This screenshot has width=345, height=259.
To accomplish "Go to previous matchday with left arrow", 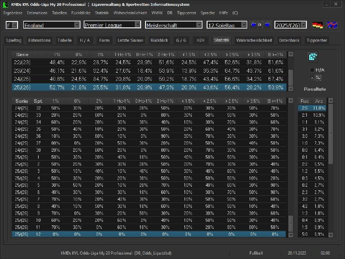I will click(253, 25).
